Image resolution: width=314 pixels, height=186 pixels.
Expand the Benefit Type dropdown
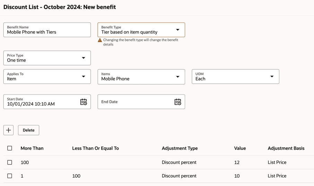coord(177,30)
